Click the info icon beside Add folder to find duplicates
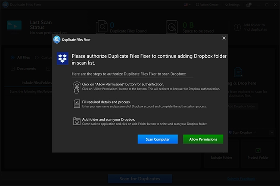 (x=237, y=27)
